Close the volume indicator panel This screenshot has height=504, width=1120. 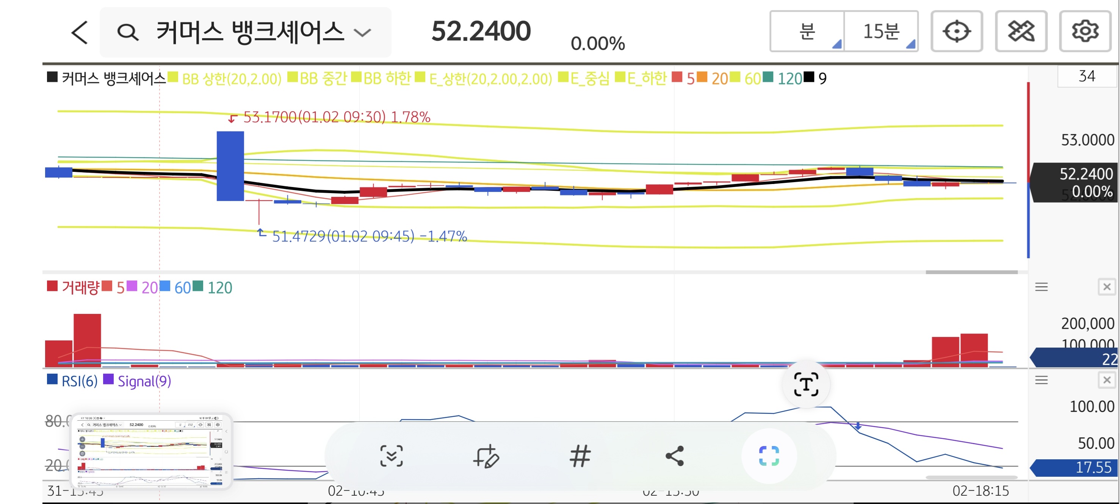[1106, 287]
